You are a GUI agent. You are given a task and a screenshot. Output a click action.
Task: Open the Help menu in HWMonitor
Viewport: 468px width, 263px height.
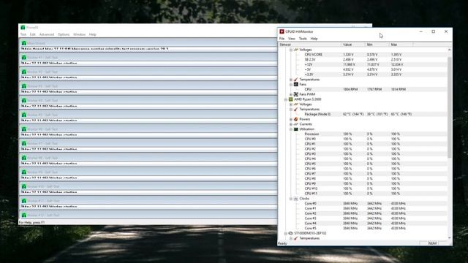click(x=314, y=39)
